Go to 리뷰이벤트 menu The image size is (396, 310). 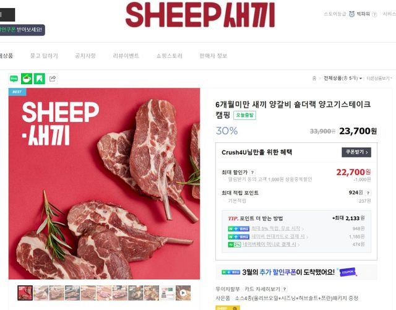[126, 56]
